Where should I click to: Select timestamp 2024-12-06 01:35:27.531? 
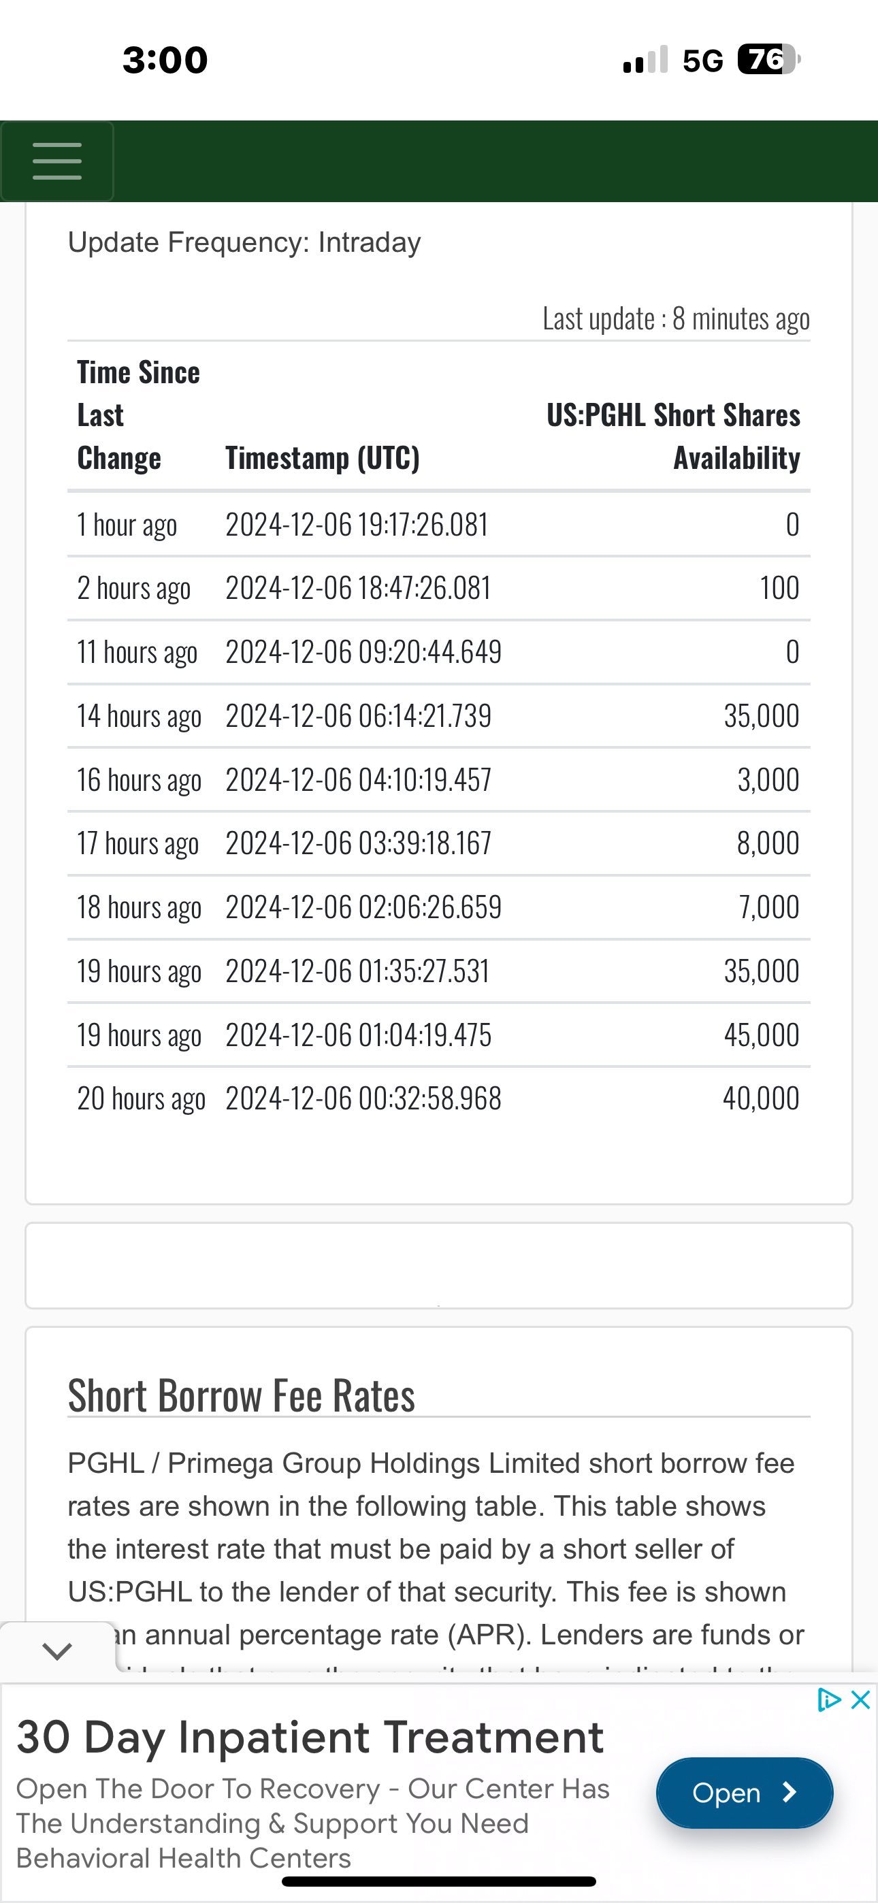(358, 971)
